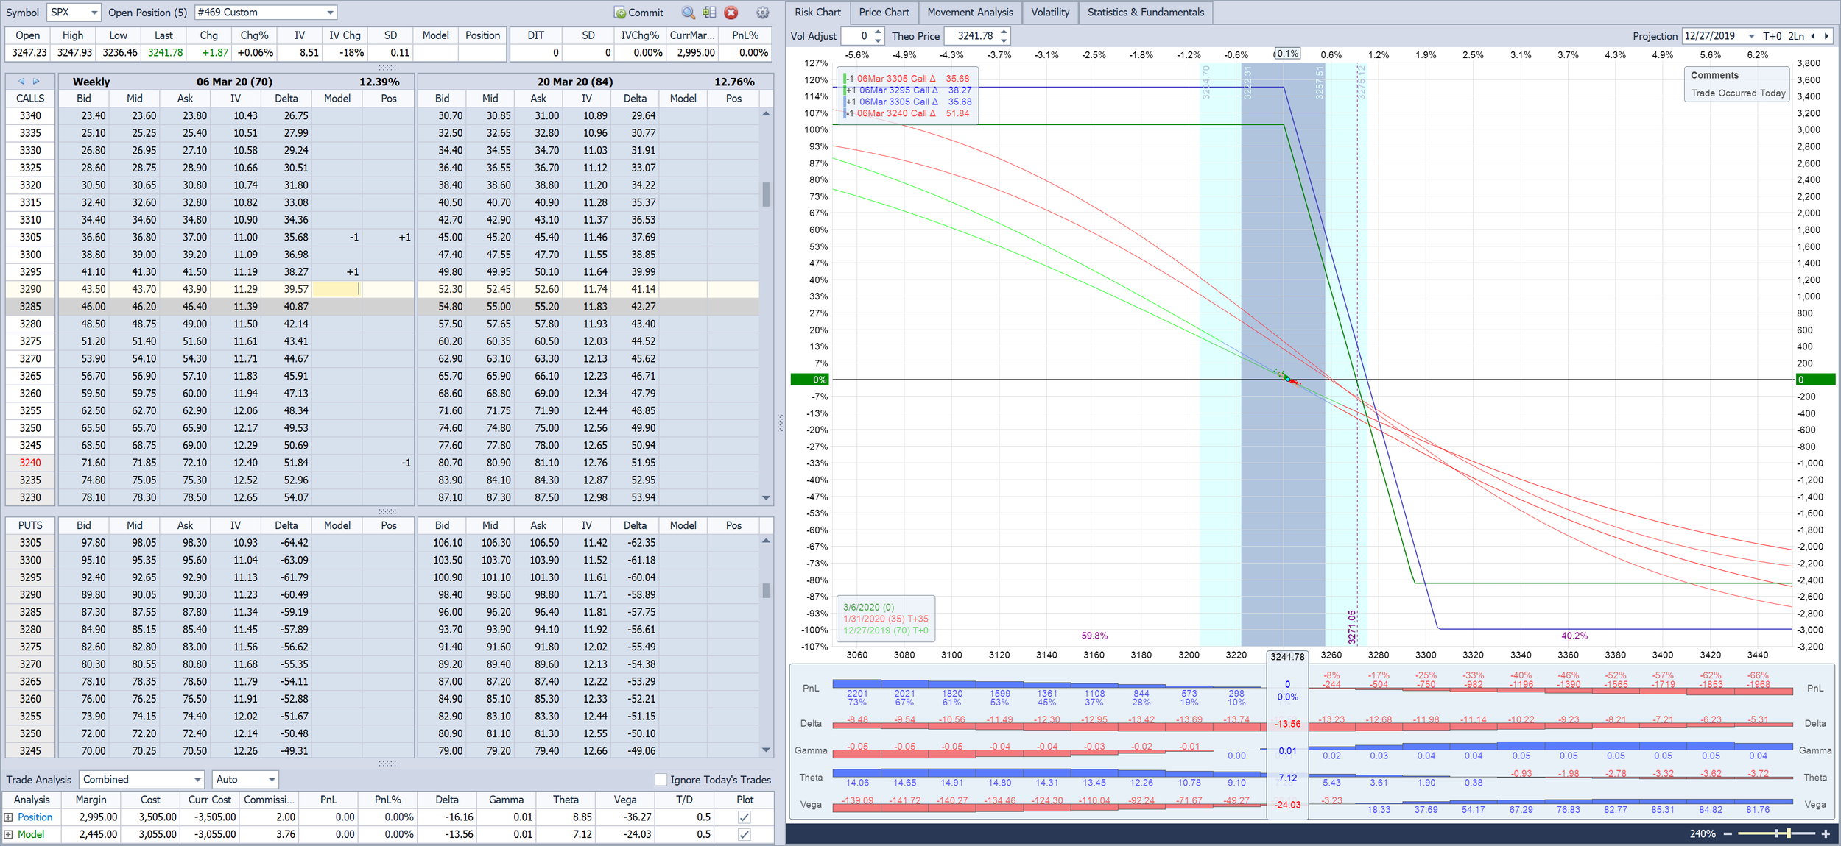Click the right arrow to view next expirations
1841x846 pixels.
tap(35, 82)
